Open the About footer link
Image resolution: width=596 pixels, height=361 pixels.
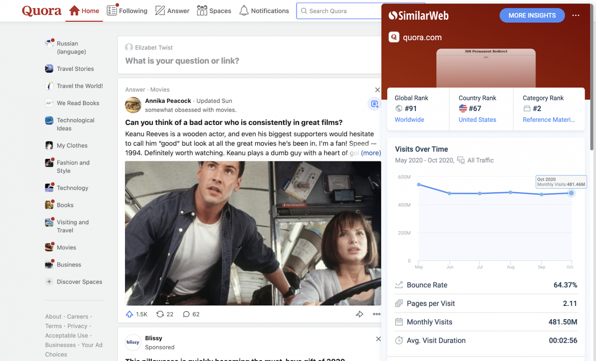click(x=53, y=317)
